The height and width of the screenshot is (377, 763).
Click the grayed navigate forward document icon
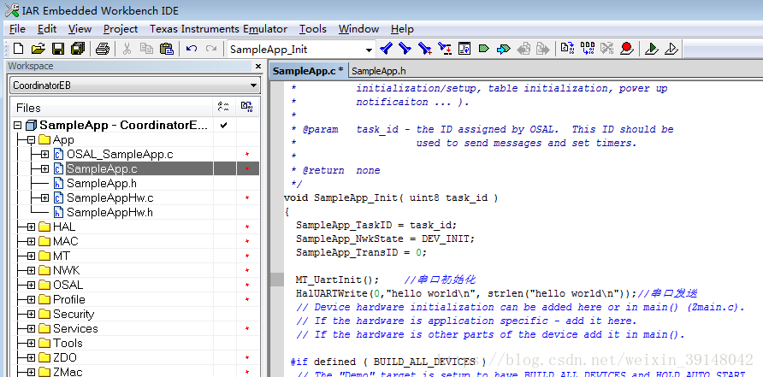(x=542, y=49)
